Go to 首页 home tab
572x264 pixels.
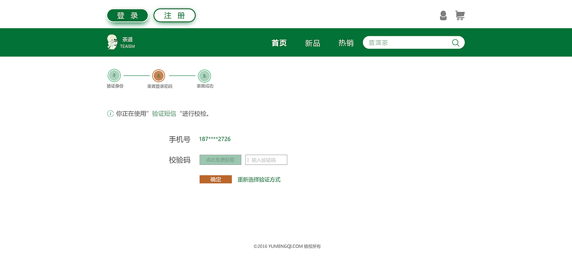click(279, 43)
